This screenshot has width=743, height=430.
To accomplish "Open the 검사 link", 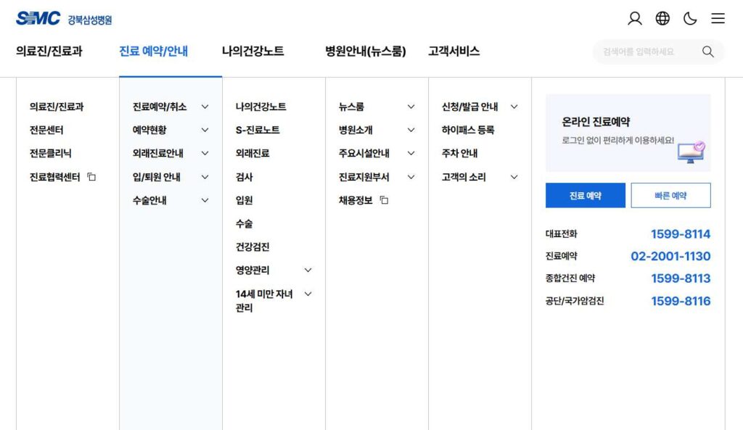I will point(244,177).
